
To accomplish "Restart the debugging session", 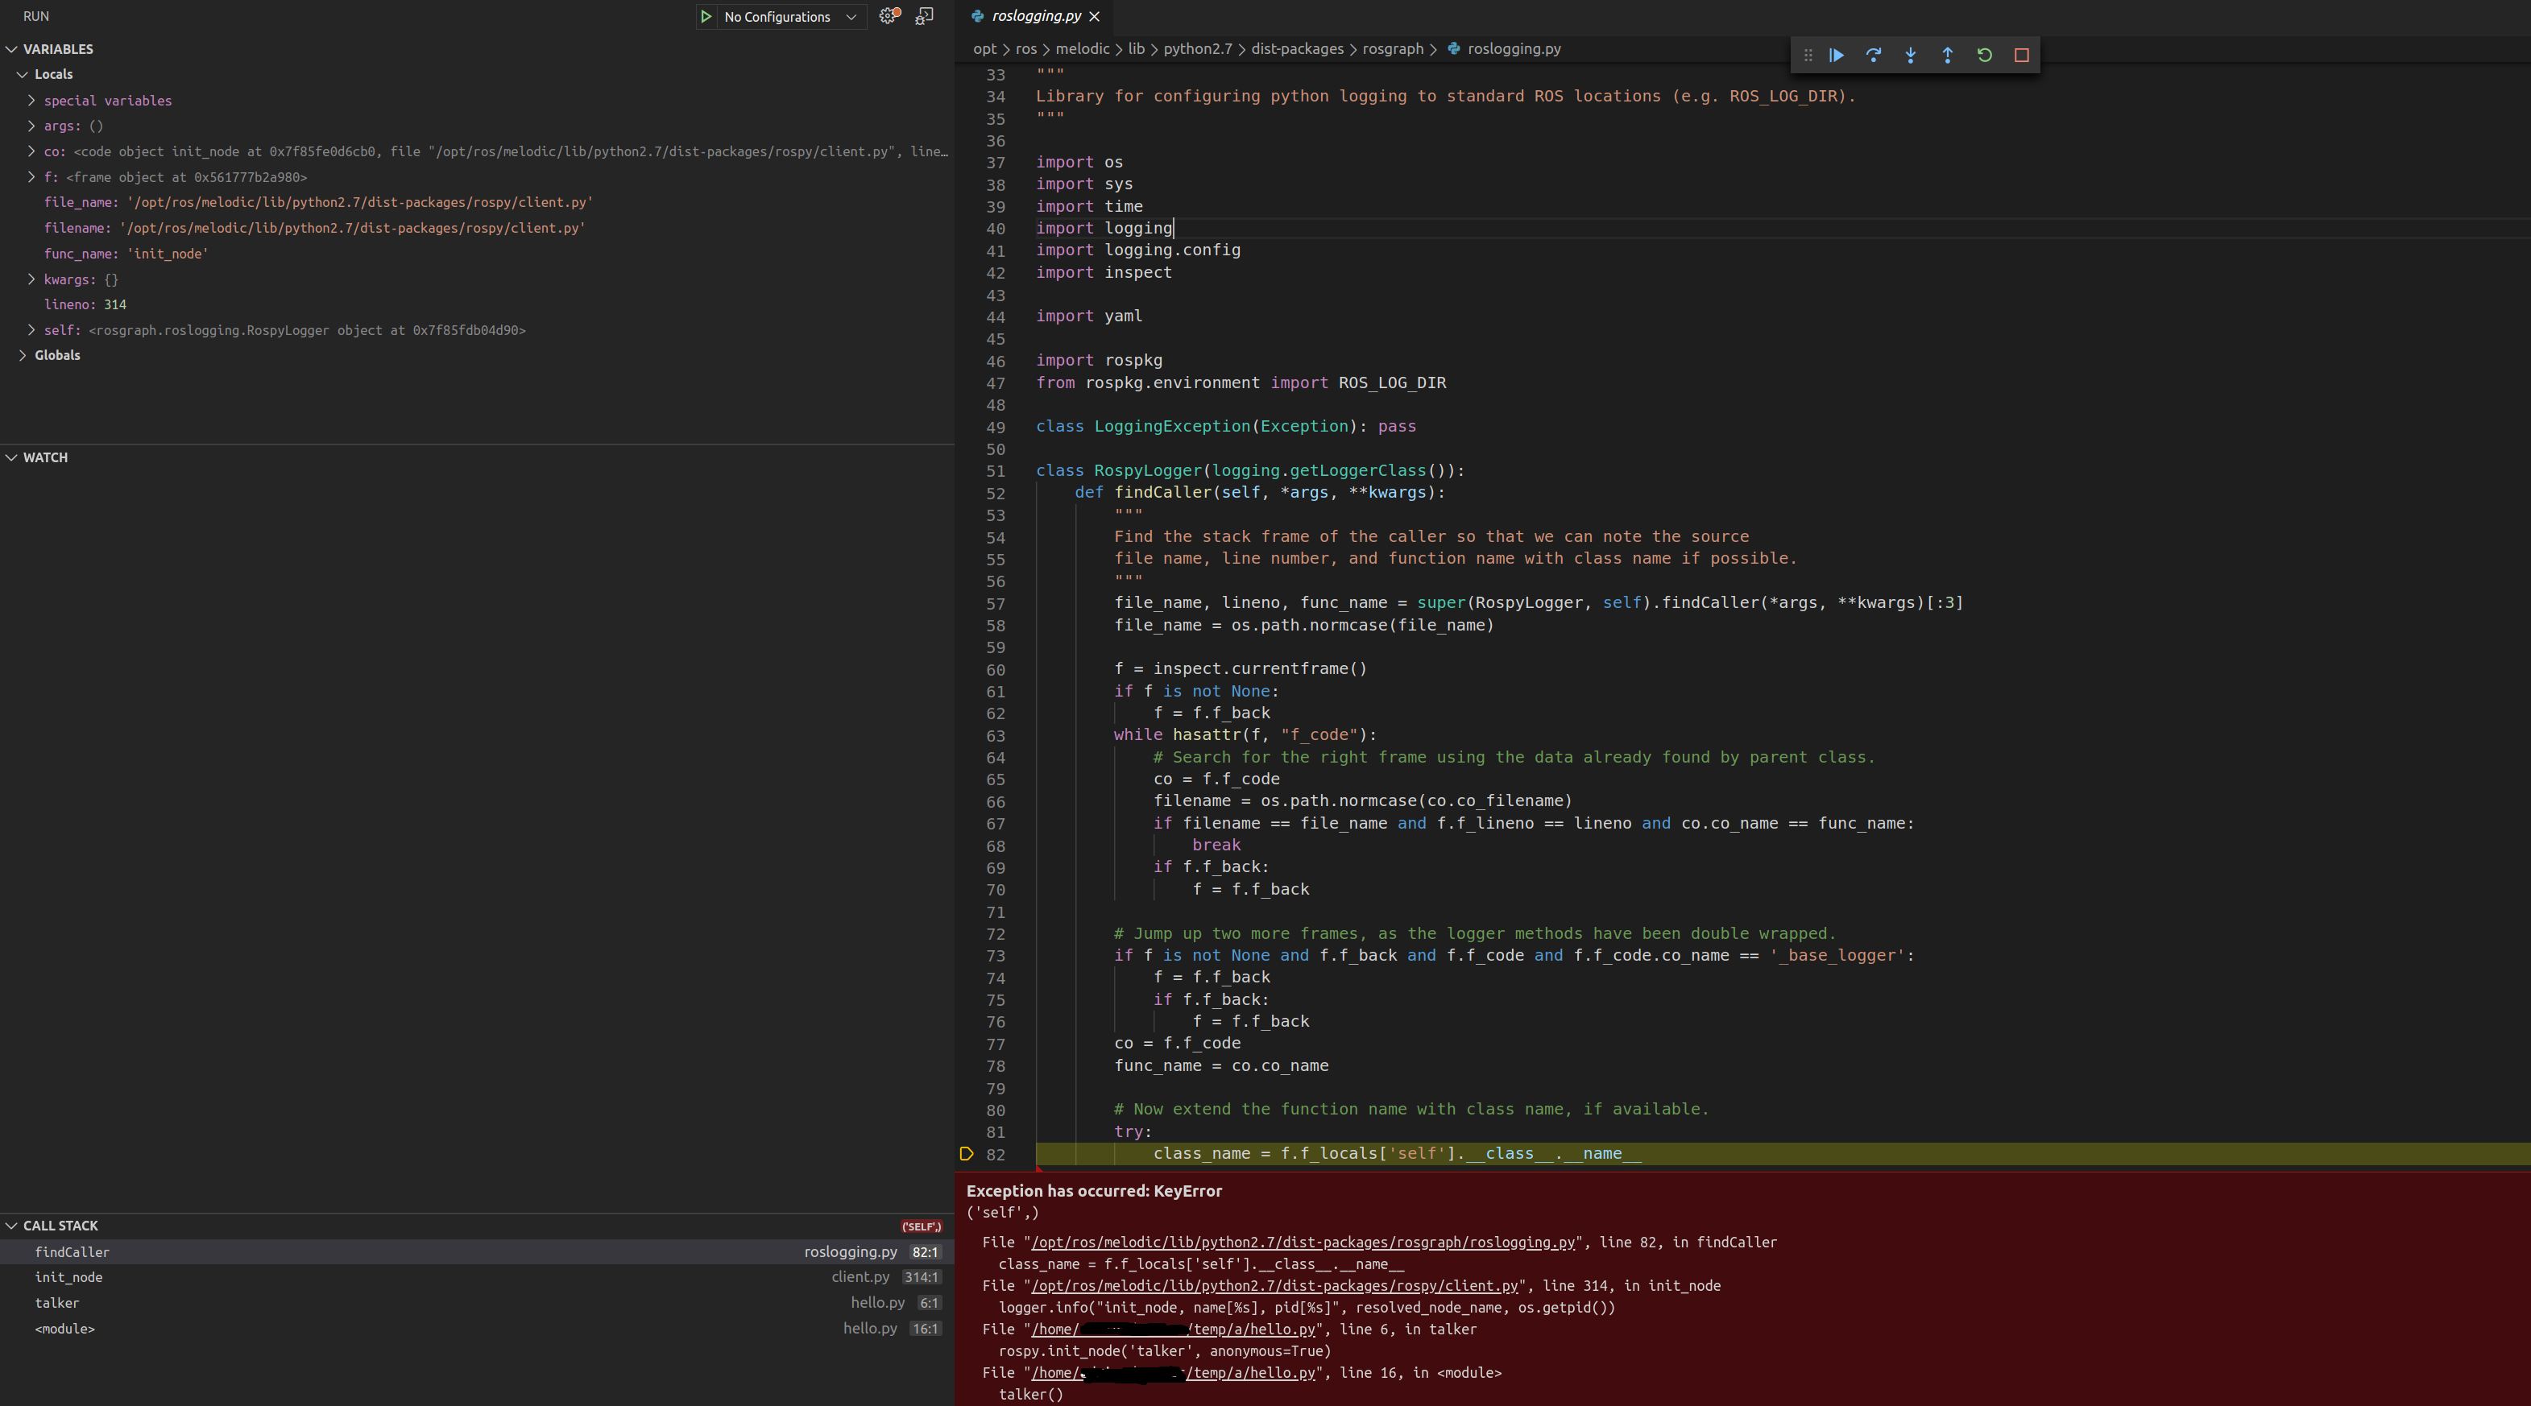I will (1985, 55).
